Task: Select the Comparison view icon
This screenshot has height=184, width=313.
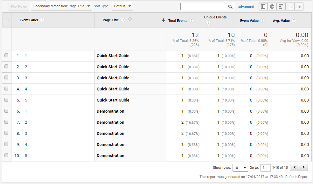Action: pos(290,6)
